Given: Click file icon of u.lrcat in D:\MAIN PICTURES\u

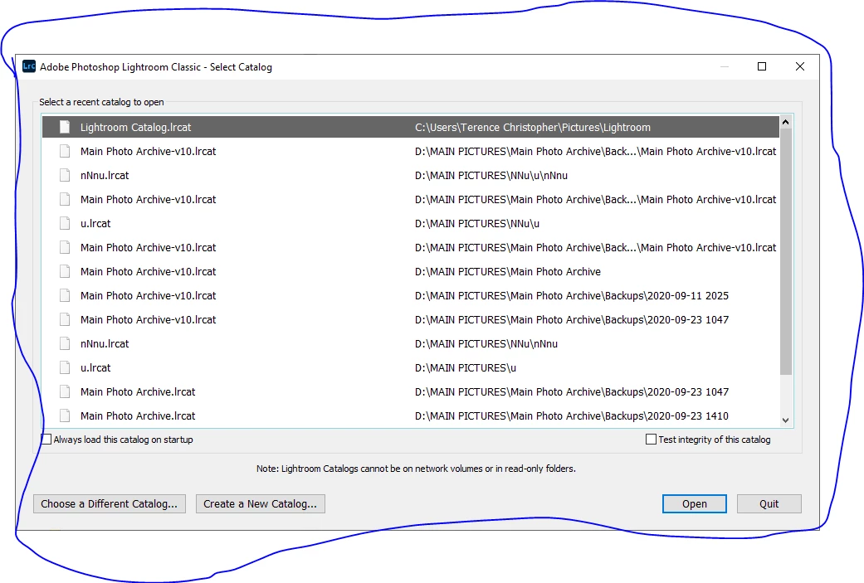Looking at the screenshot, I should 65,367.
